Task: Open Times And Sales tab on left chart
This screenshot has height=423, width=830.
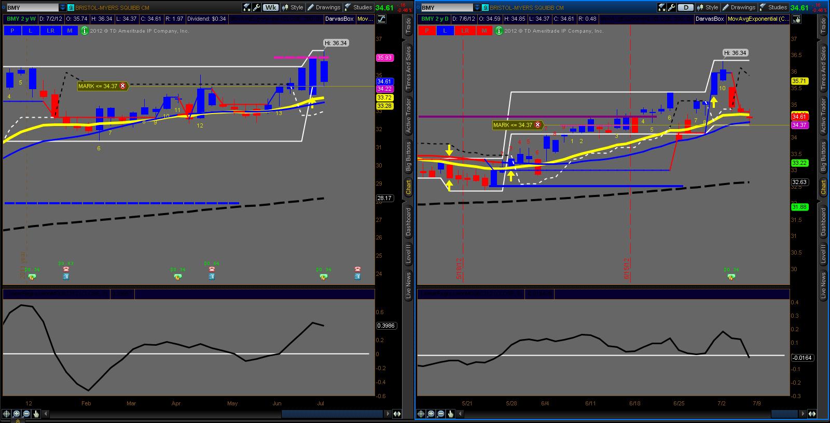Action: [x=408, y=68]
